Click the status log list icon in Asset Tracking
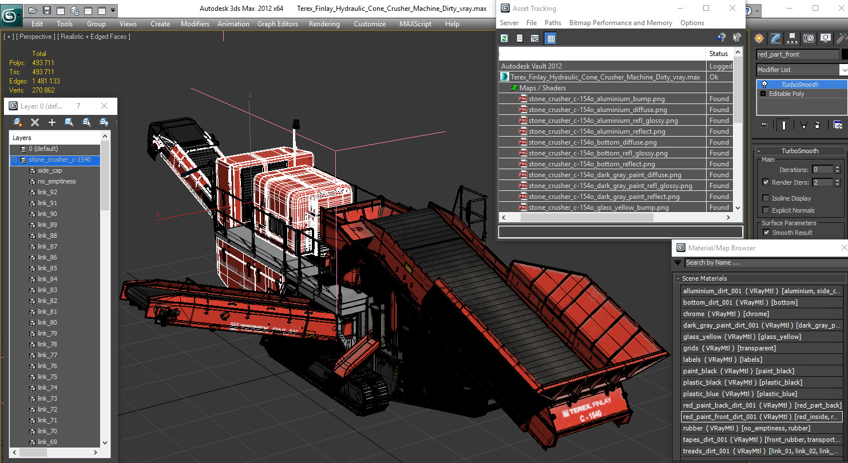 [520, 38]
